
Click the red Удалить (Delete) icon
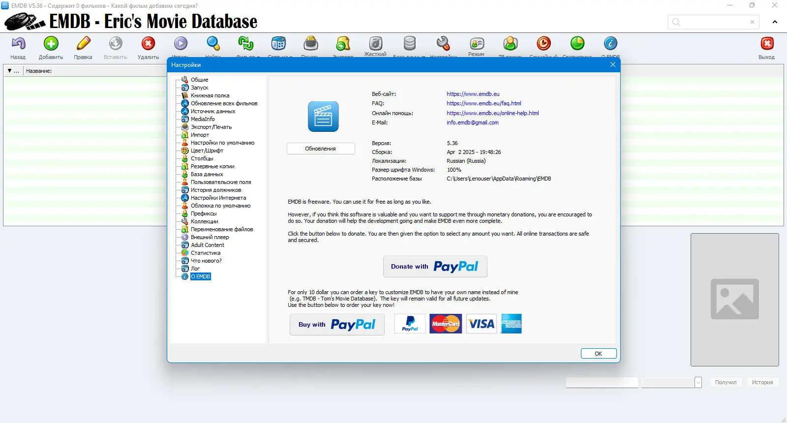(148, 44)
